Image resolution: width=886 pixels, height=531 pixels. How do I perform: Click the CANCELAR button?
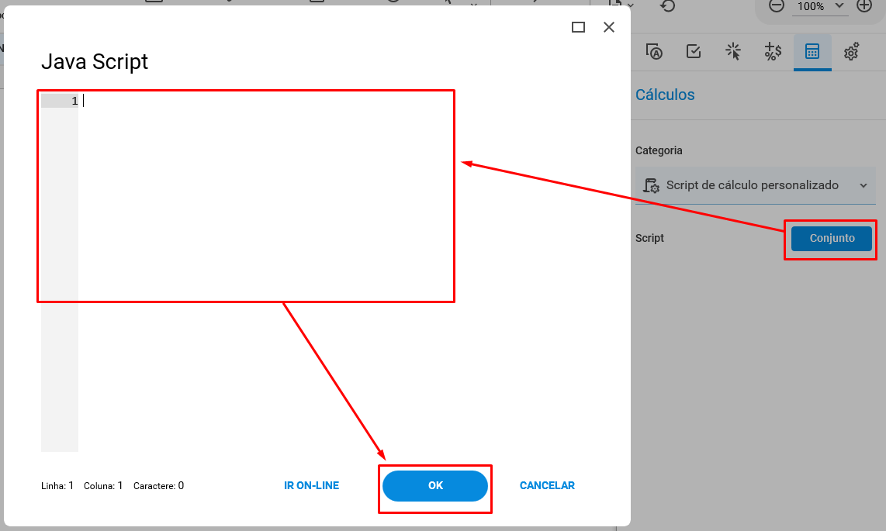pos(547,485)
